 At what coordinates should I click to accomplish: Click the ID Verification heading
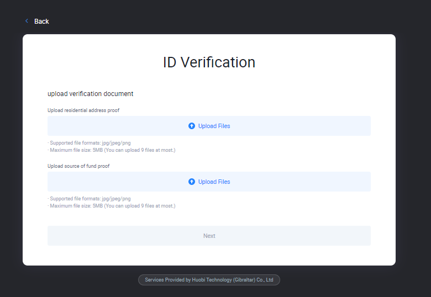pyautogui.click(x=209, y=62)
